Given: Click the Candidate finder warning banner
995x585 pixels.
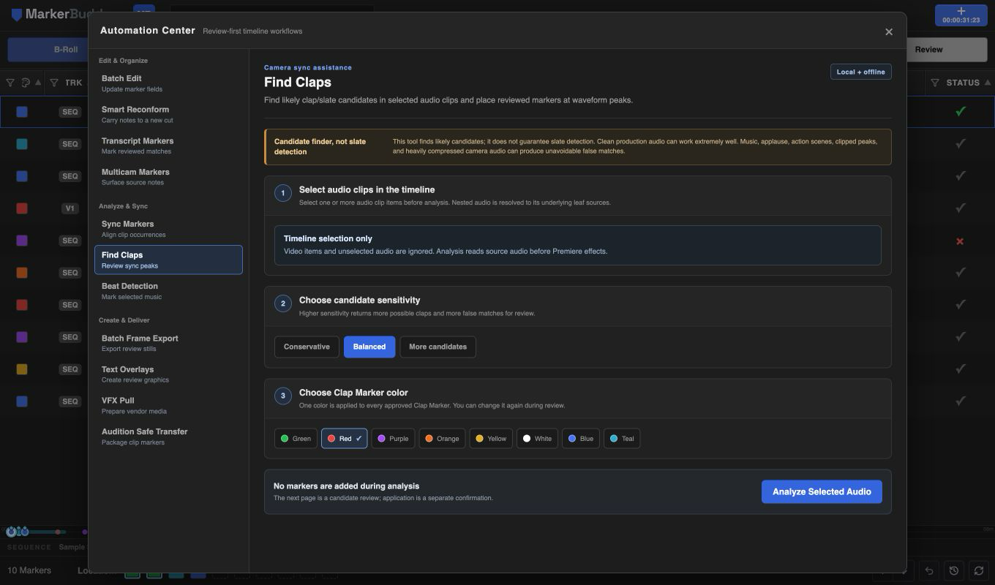Looking at the screenshot, I should pyautogui.click(x=578, y=147).
